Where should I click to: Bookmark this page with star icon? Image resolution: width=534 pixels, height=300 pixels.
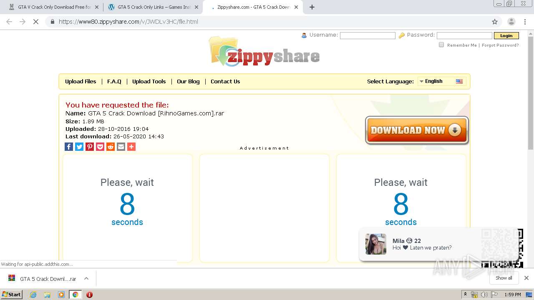pos(495,22)
